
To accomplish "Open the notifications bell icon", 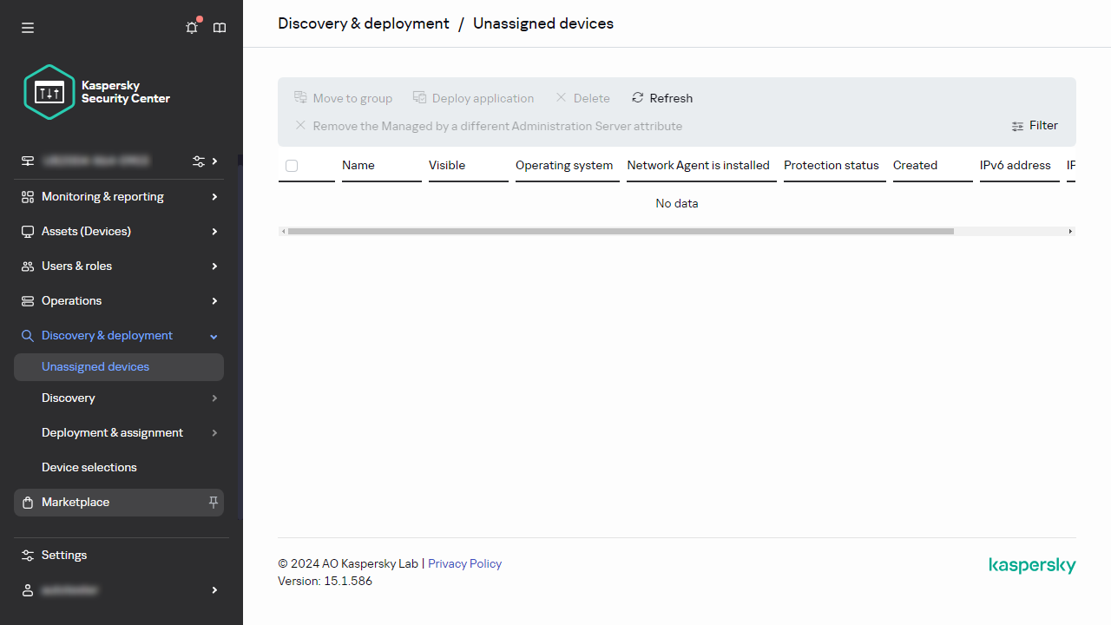I will click(x=192, y=28).
